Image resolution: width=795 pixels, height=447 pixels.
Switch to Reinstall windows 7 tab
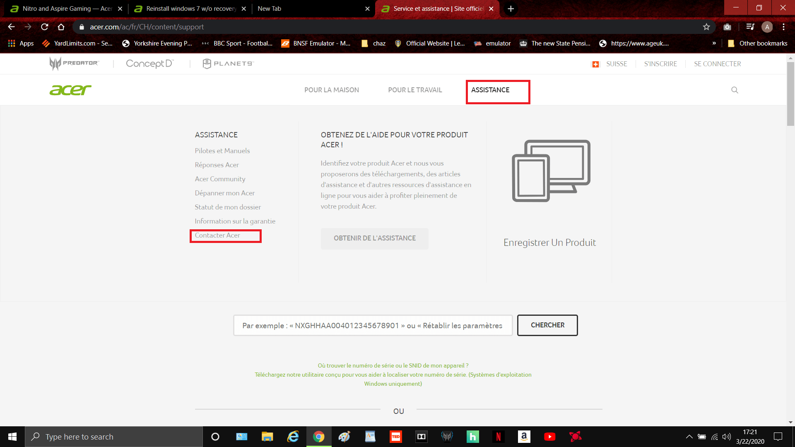pos(190,9)
